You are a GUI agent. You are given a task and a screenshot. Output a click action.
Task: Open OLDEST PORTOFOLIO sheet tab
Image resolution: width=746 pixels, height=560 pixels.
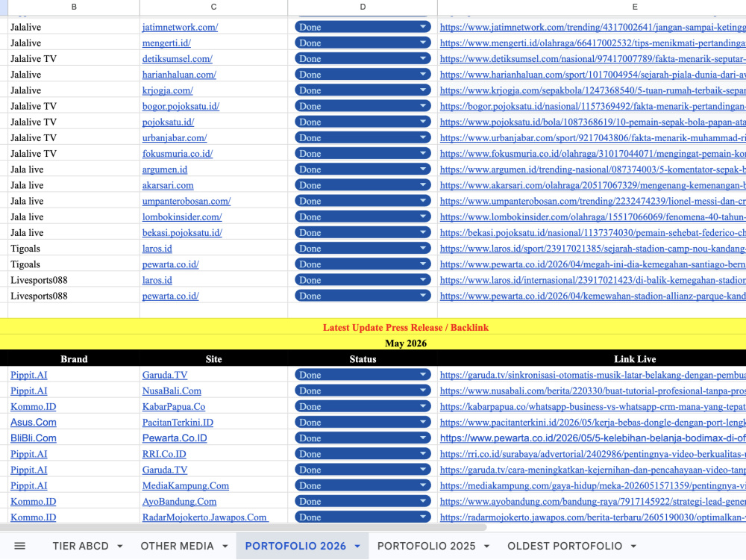click(565, 546)
